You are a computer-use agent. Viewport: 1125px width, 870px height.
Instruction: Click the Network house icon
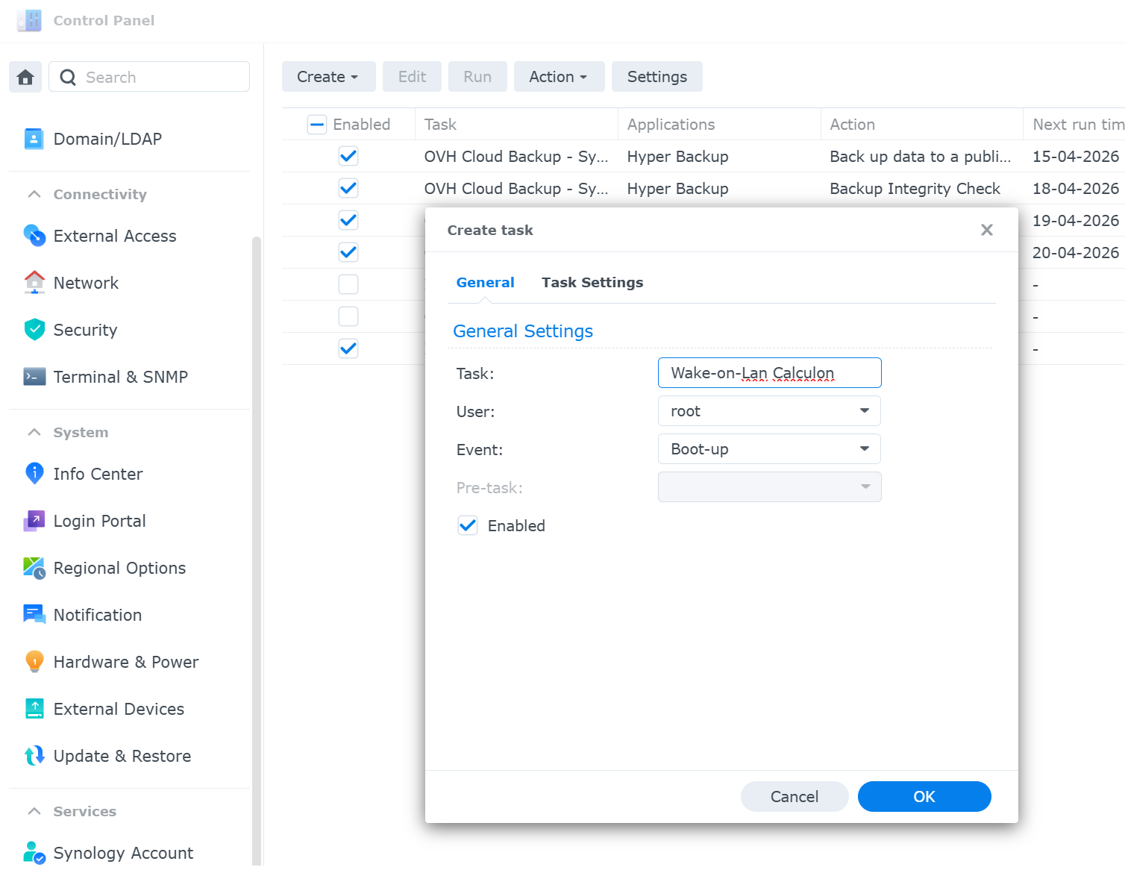coord(34,283)
